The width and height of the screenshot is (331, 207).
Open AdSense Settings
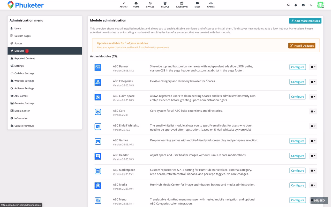pos(45,88)
